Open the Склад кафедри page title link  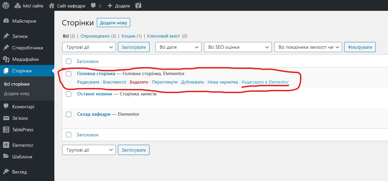94,114
